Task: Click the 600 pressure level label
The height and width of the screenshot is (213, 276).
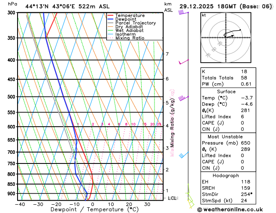Action: [12, 127]
